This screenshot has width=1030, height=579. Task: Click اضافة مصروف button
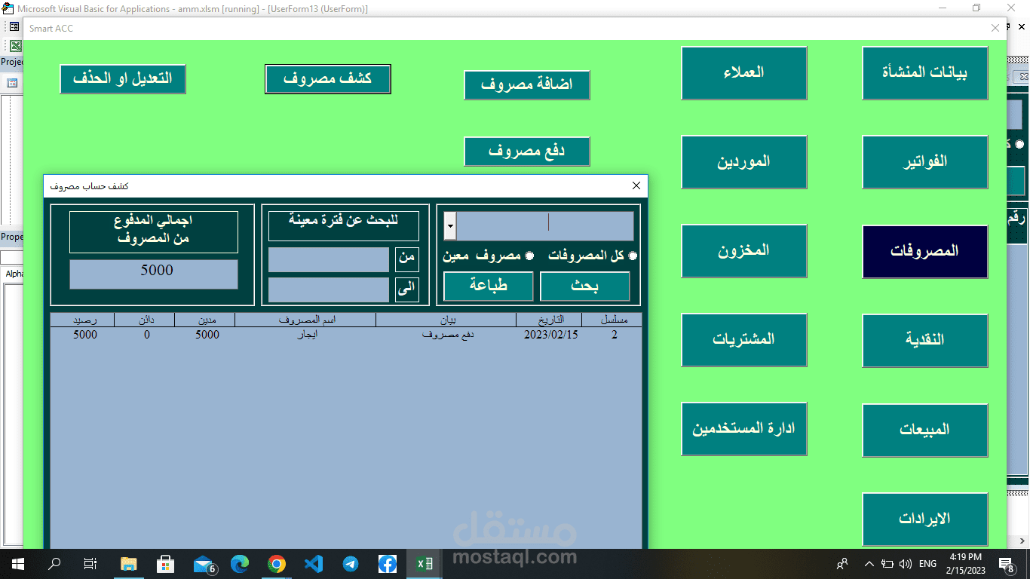click(x=527, y=85)
